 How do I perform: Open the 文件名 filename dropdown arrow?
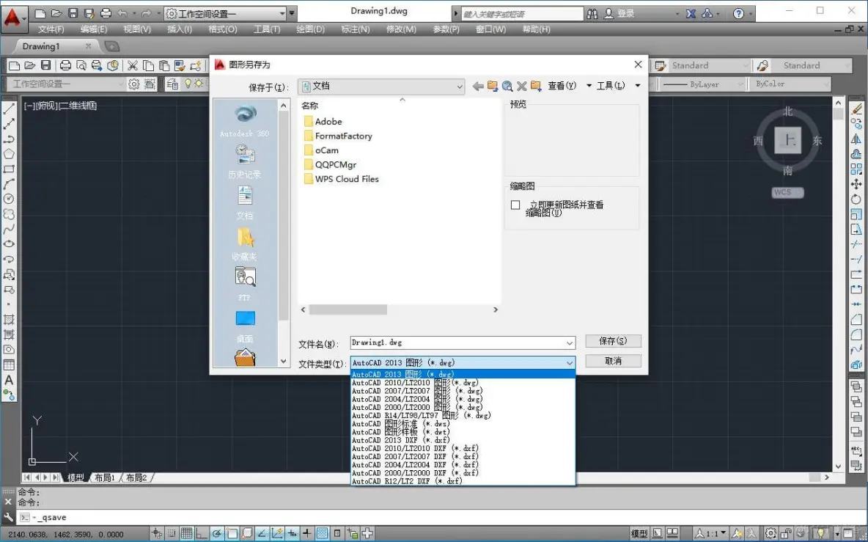pos(570,343)
